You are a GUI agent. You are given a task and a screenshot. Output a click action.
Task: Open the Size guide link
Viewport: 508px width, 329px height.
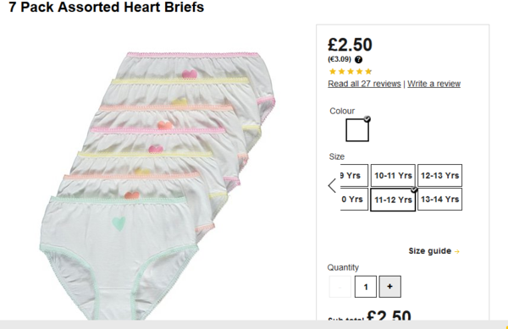click(430, 251)
